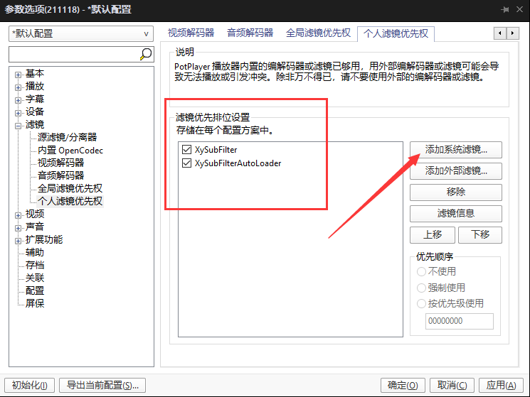Expand the 设备 tree node

point(18,113)
